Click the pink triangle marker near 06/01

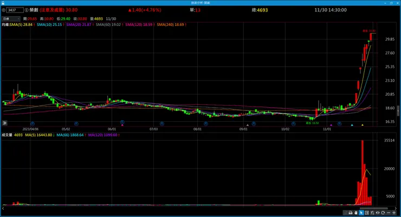click(122, 125)
